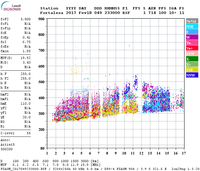200x171 pixels.
Task: Select the X+ light green swatch
Action: click(x=192, y=64)
